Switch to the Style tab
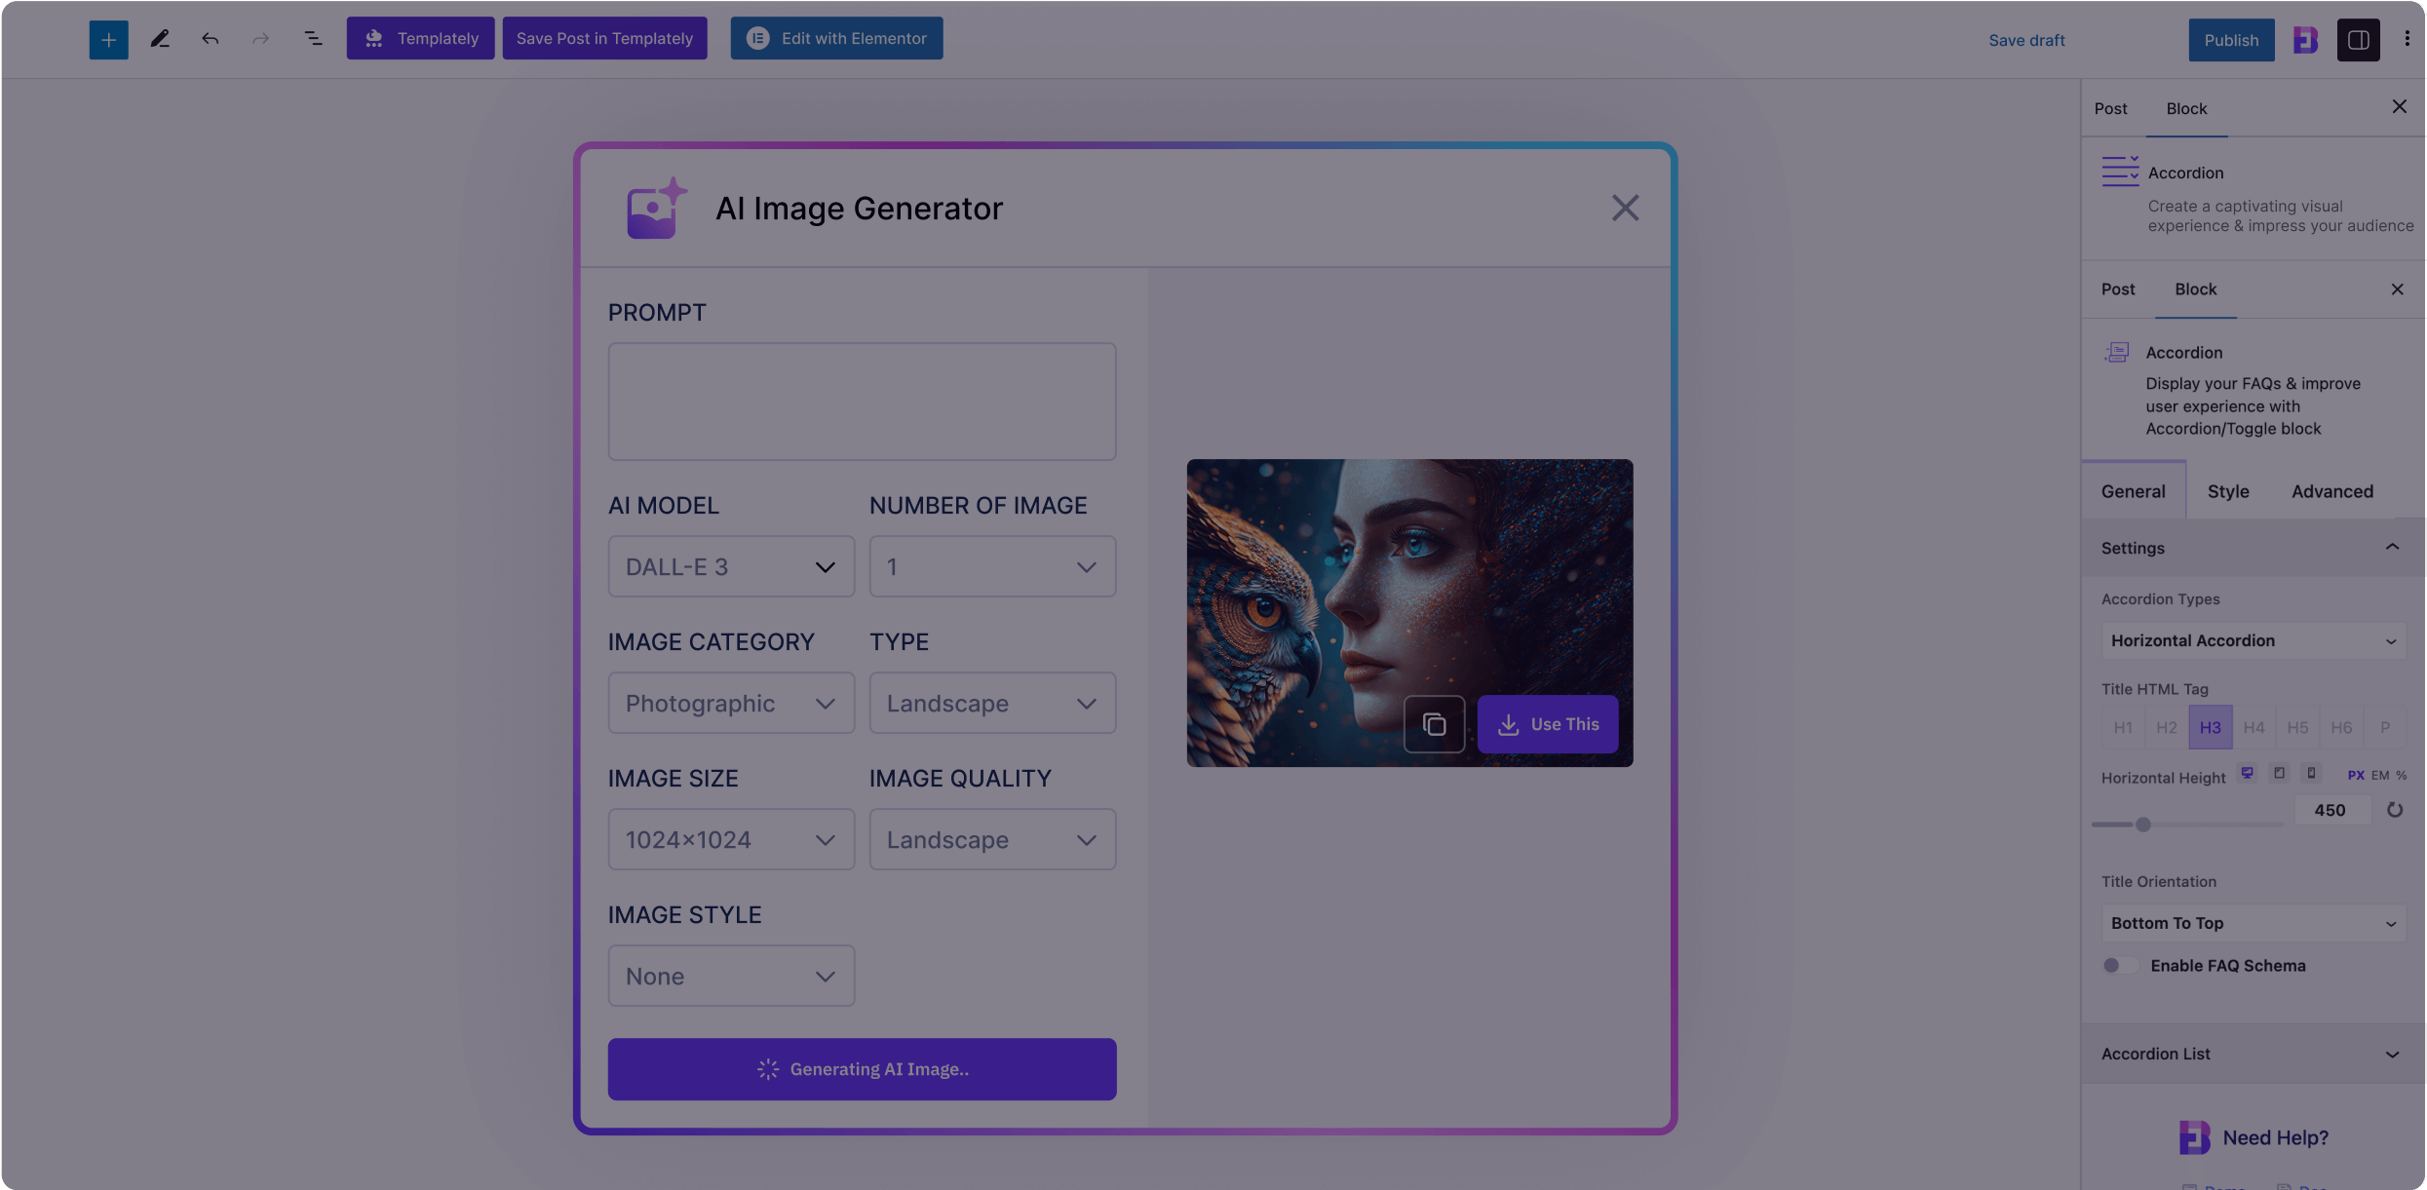This screenshot has height=1190, width=2427. [x=2228, y=491]
